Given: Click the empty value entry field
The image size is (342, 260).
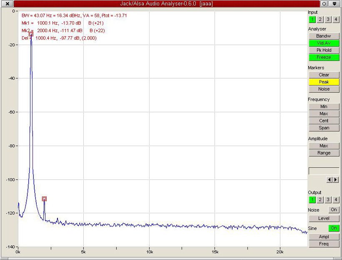Looking at the screenshot, I should pos(324,171).
